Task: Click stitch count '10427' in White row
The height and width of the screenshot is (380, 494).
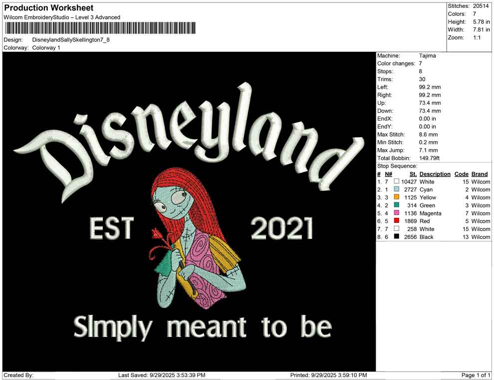Action: [x=409, y=182]
